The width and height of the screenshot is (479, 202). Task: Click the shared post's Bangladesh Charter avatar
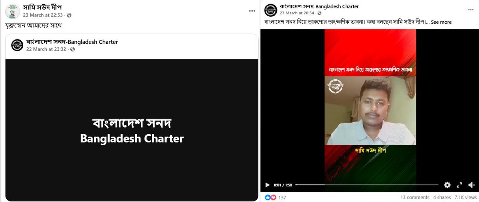(x=17, y=45)
